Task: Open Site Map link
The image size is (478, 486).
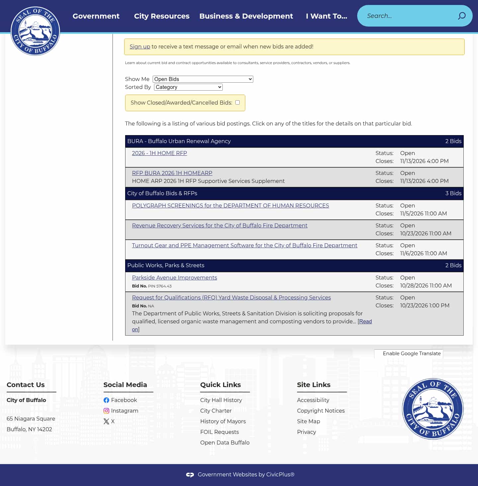Action: click(x=308, y=422)
